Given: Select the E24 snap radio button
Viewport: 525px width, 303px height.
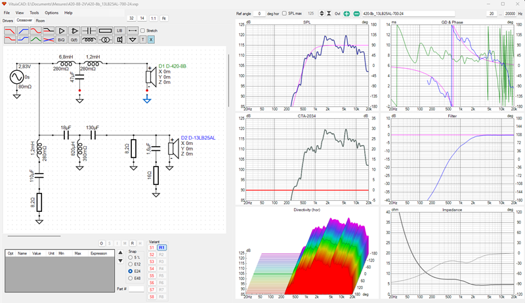Looking at the screenshot, I should click(x=130, y=272).
